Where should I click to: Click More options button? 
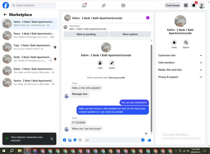point(130,34)
